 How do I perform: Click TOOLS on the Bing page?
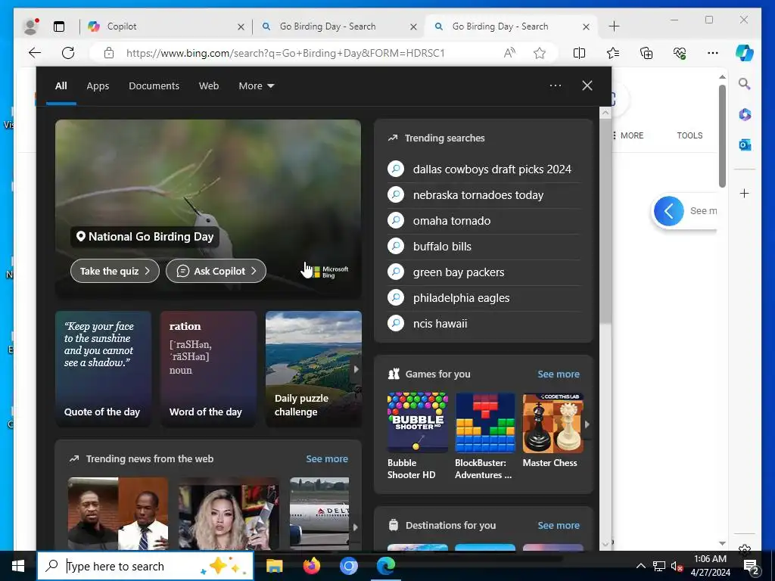[689, 135]
